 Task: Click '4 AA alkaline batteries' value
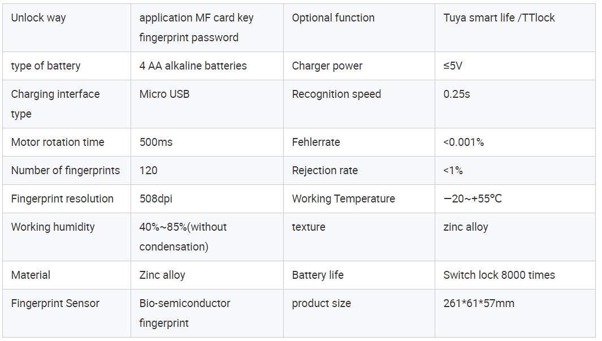click(193, 66)
